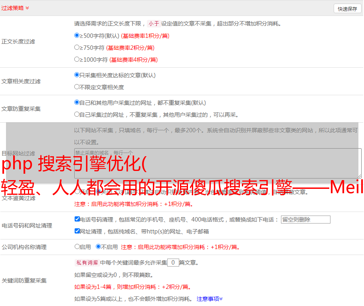
Task: Toggle the 电话号码清理 checkbox
Action: click(x=77, y=219)
